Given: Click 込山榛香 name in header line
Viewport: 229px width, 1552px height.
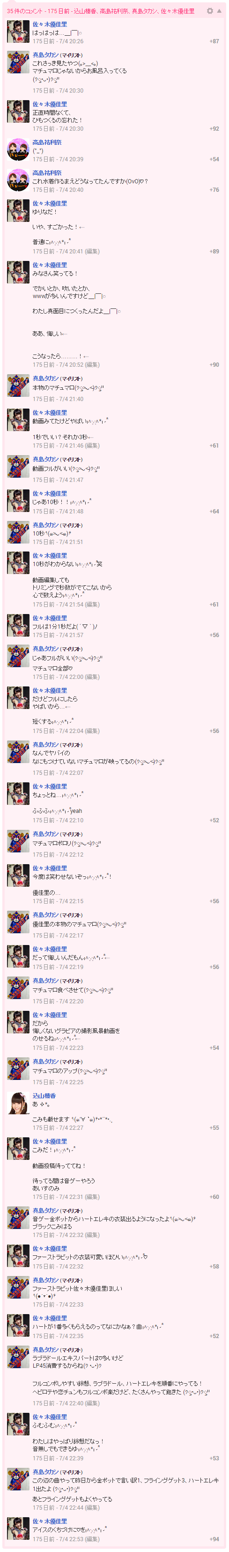Looking at the screenshot, I should pos(85,11).
